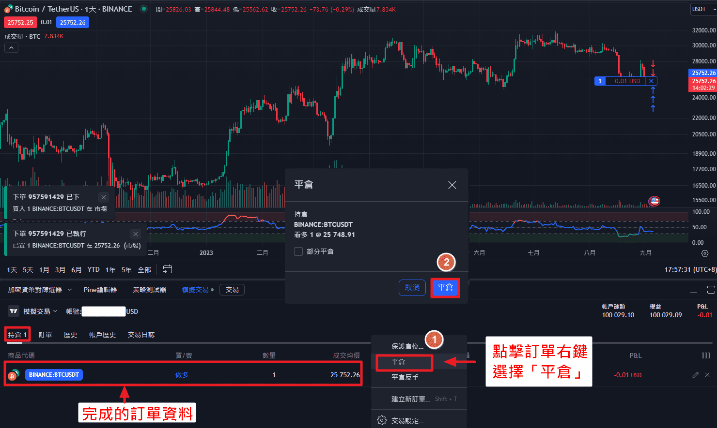Viewport: 717px width, 428px height.
Task: Open the USDT currency dropdown on the price axis
Action: tap(703, 9)
